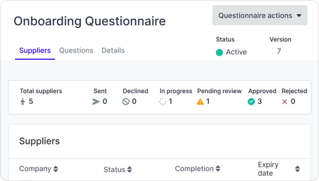Sort by Company column arrows
The image size is (319, 181).
pos(56,169)
